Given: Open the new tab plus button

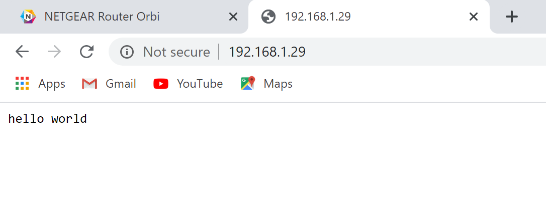Looking at the screenshot, I should (x=511, y=17).
